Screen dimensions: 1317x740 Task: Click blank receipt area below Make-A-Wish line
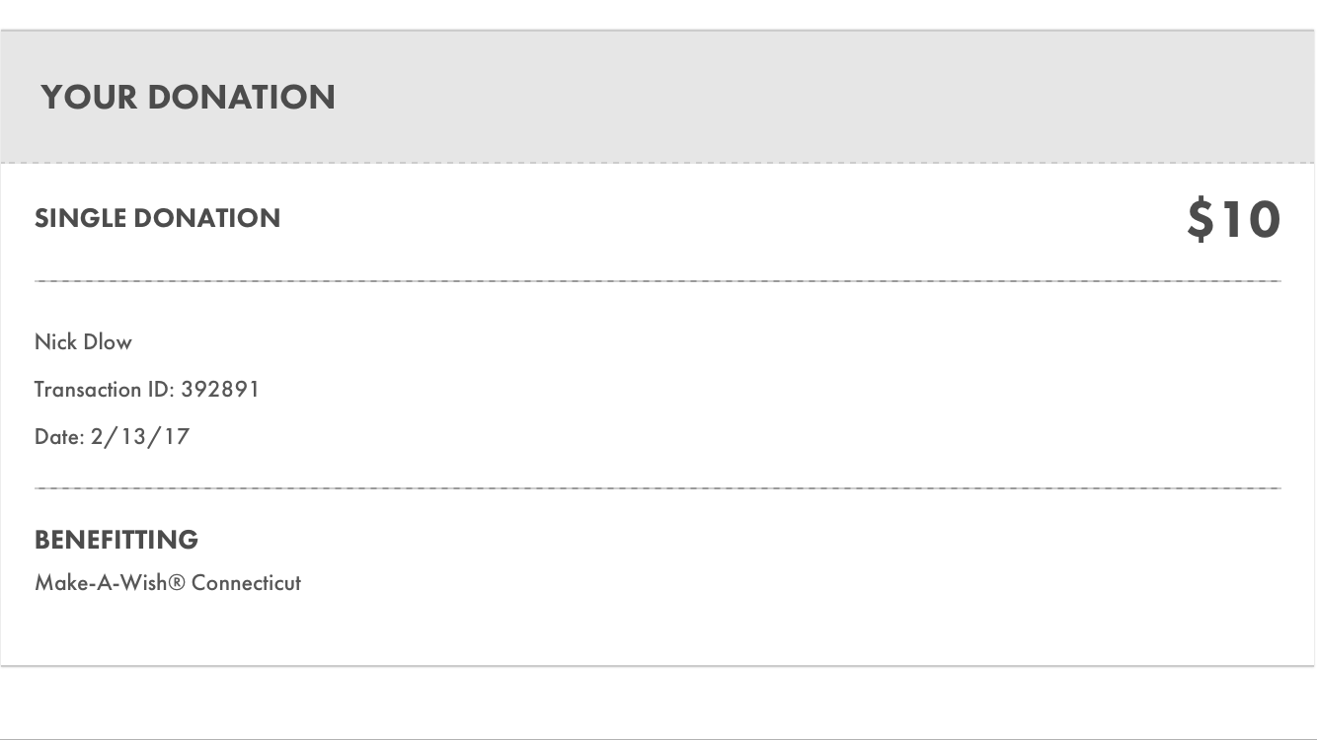(658, 631)
